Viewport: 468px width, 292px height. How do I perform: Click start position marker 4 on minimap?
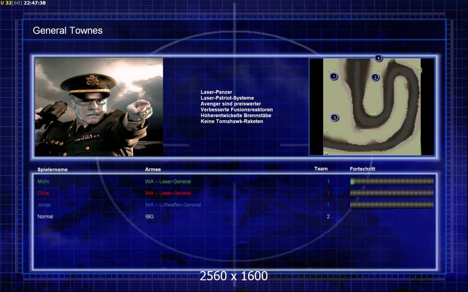[x=378, y=58]
